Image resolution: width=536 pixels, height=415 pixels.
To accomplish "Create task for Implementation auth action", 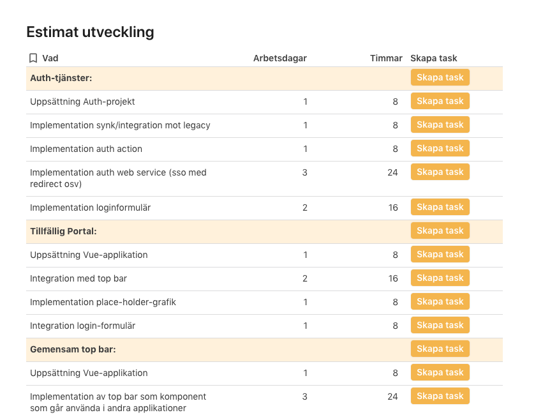I will [x=440, y=148].
